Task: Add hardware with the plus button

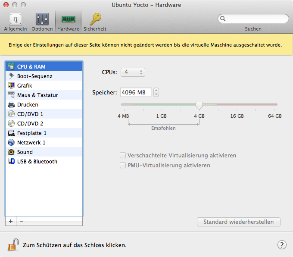Action: [x=11, y=221]
